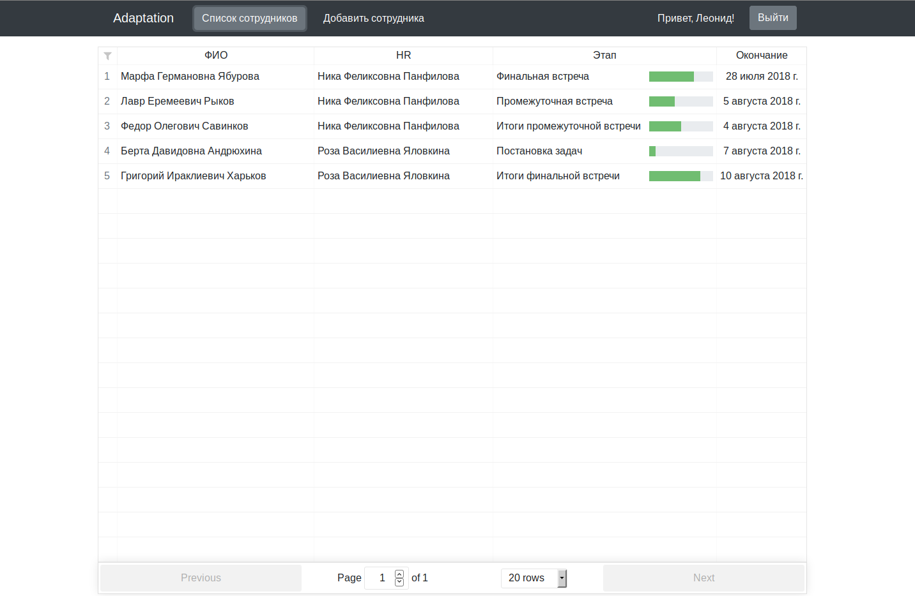Click progress bar for Итоги финальной встречи
Image resolution: width=915 pixels, height=596 pixels.
(681, 176)
